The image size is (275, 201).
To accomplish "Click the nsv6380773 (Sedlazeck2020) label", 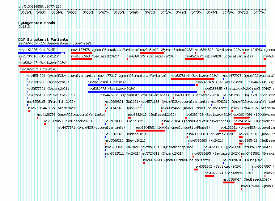I will point(112,89).
